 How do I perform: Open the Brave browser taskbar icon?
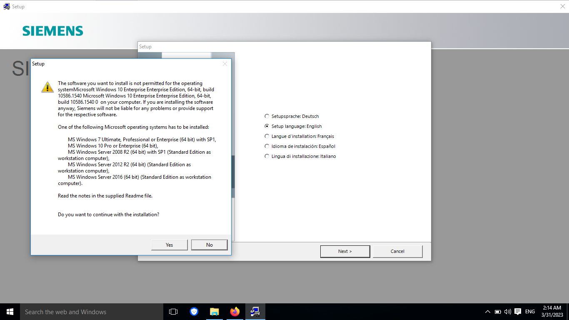[x=194, y=312]
